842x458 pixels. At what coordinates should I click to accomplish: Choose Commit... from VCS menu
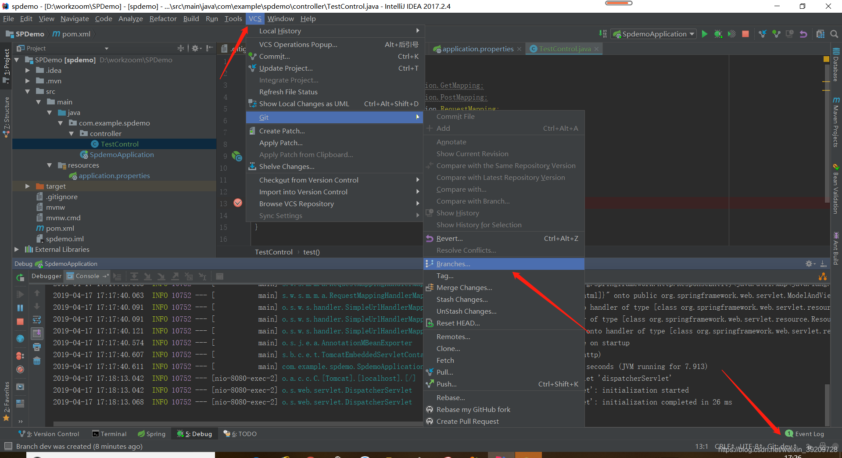tap(334, 56)
